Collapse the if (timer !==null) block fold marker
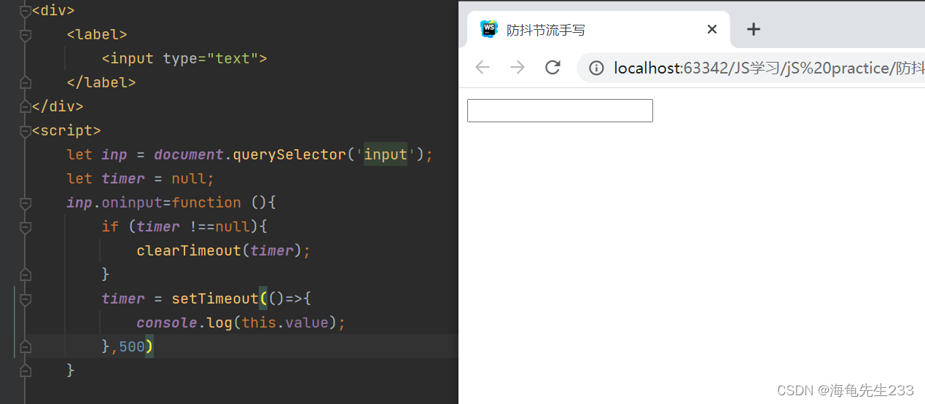925x404 pixels. click(x=26, y=226)
